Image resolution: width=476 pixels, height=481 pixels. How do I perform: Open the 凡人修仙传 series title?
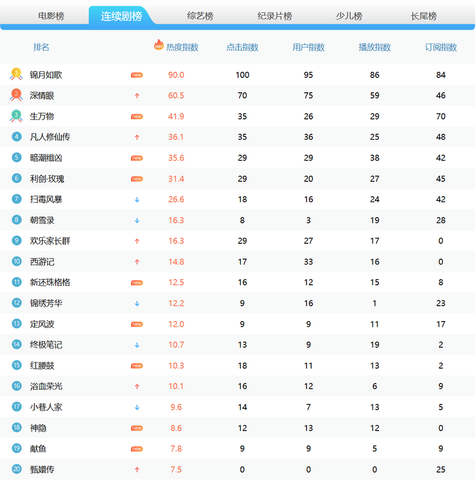click(x=50, y=137)
